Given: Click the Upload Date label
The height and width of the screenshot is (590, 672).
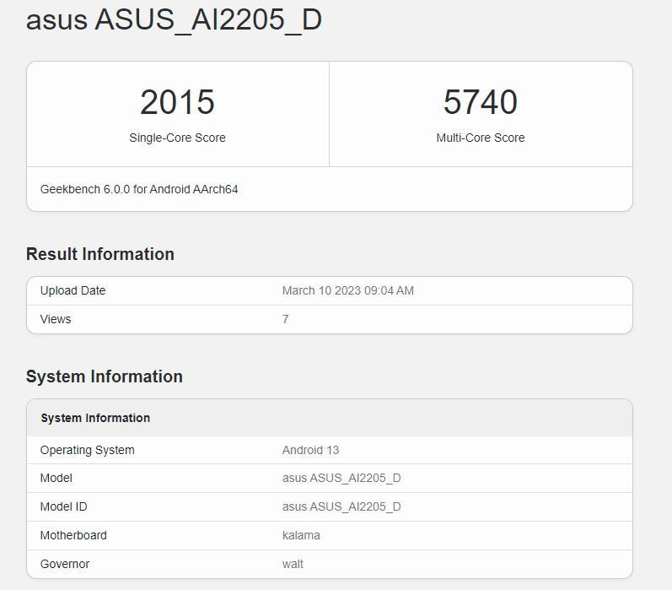Looking at the screenshot, I should coord(73,290).
